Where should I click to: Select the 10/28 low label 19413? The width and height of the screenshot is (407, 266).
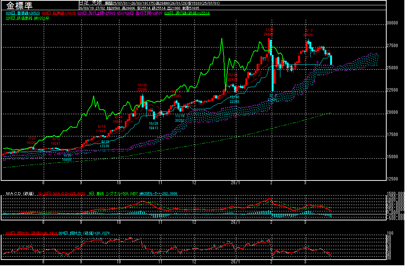tap(153, 125)
